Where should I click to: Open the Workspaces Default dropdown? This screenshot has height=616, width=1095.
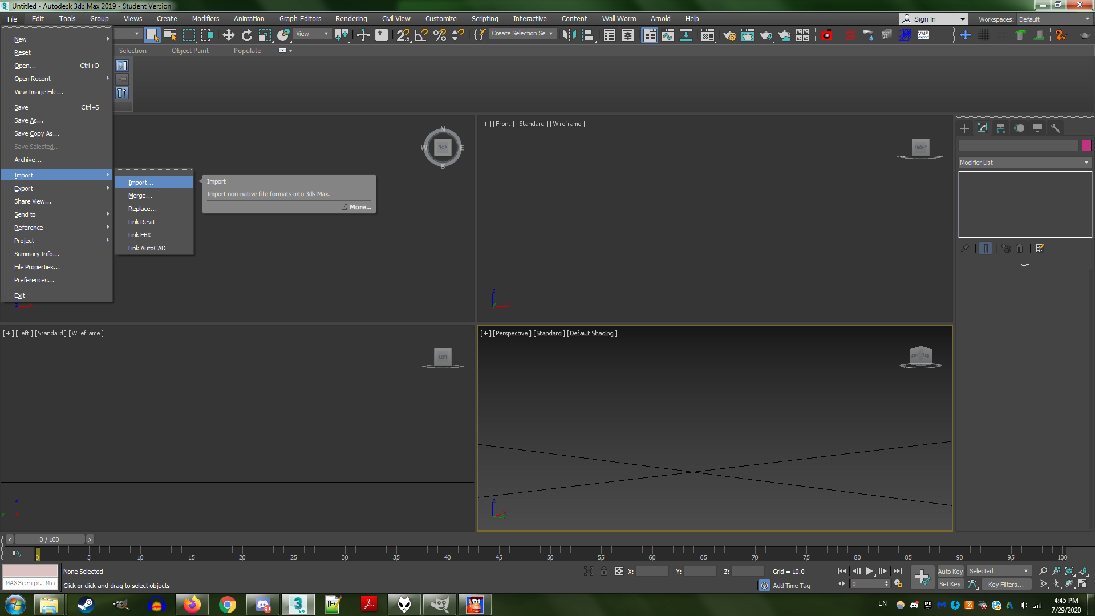pyautogui.click(x=1054, y=19)
